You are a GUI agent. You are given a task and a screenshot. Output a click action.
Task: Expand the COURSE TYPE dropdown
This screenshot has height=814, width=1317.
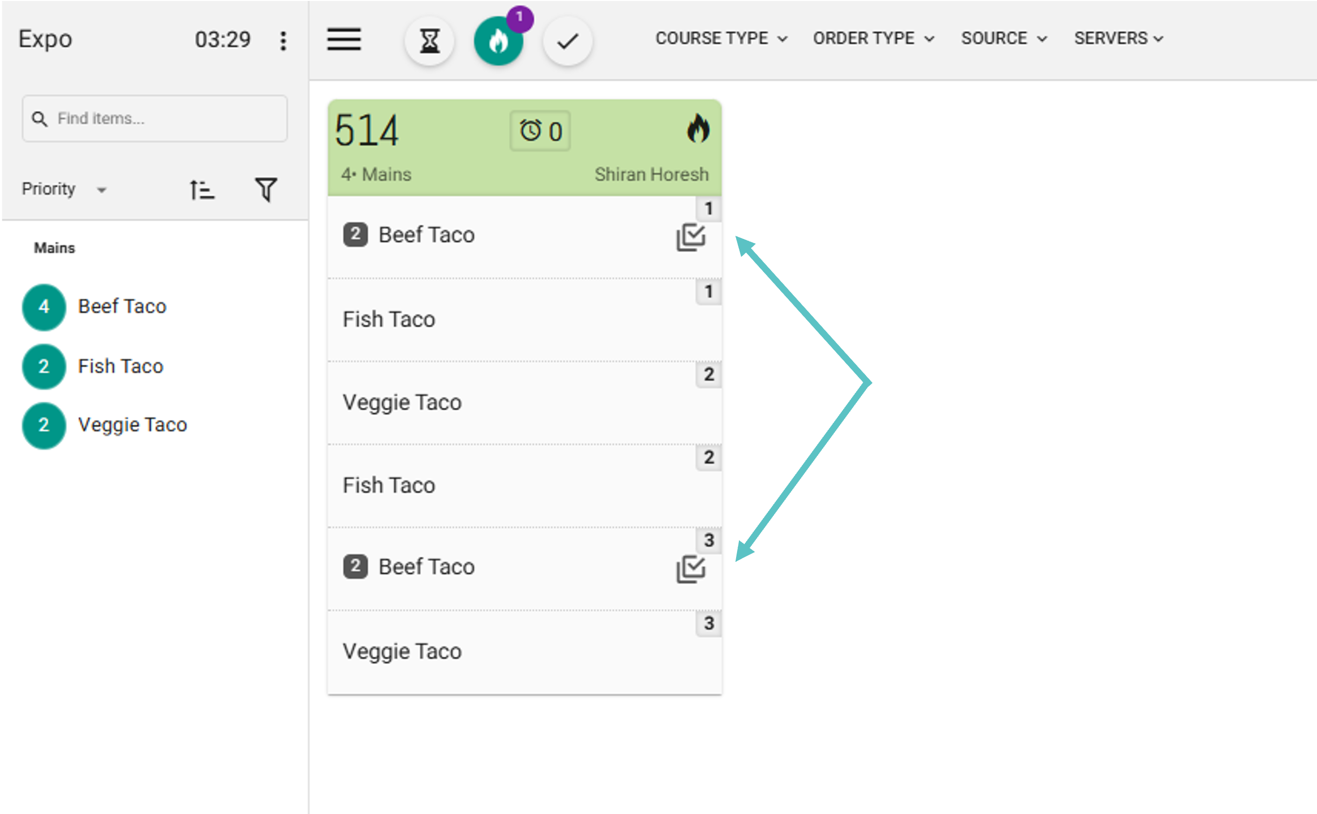(x=721, y=38)
